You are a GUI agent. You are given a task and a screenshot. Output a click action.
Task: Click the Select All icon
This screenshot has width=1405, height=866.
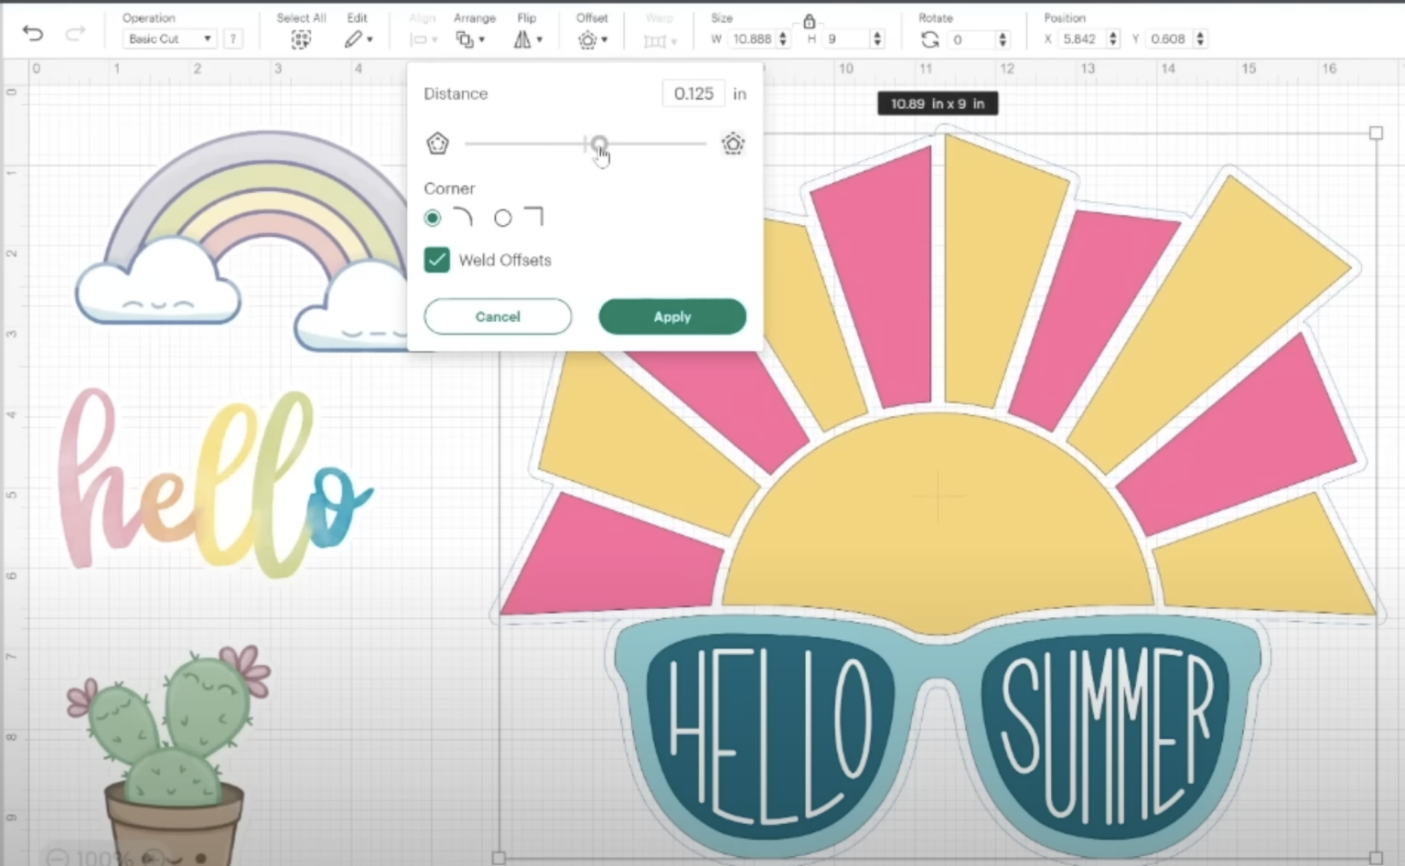coord(301,39)
